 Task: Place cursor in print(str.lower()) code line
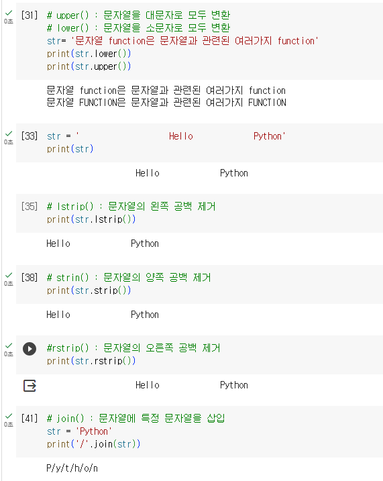(89, 54)
